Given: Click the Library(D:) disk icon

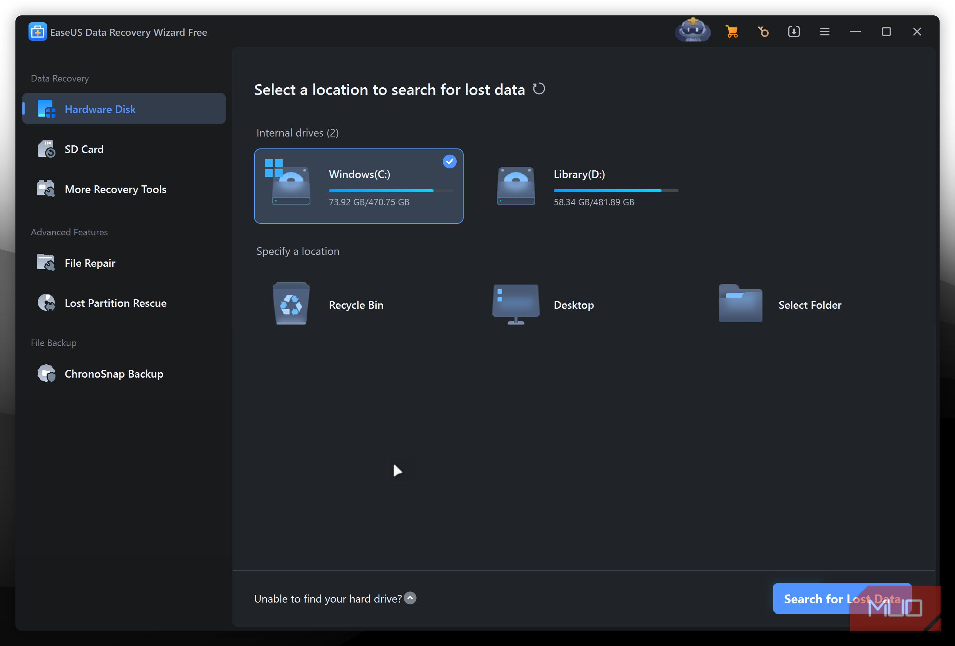Looking at the screenshot, I should click(516, 185).
